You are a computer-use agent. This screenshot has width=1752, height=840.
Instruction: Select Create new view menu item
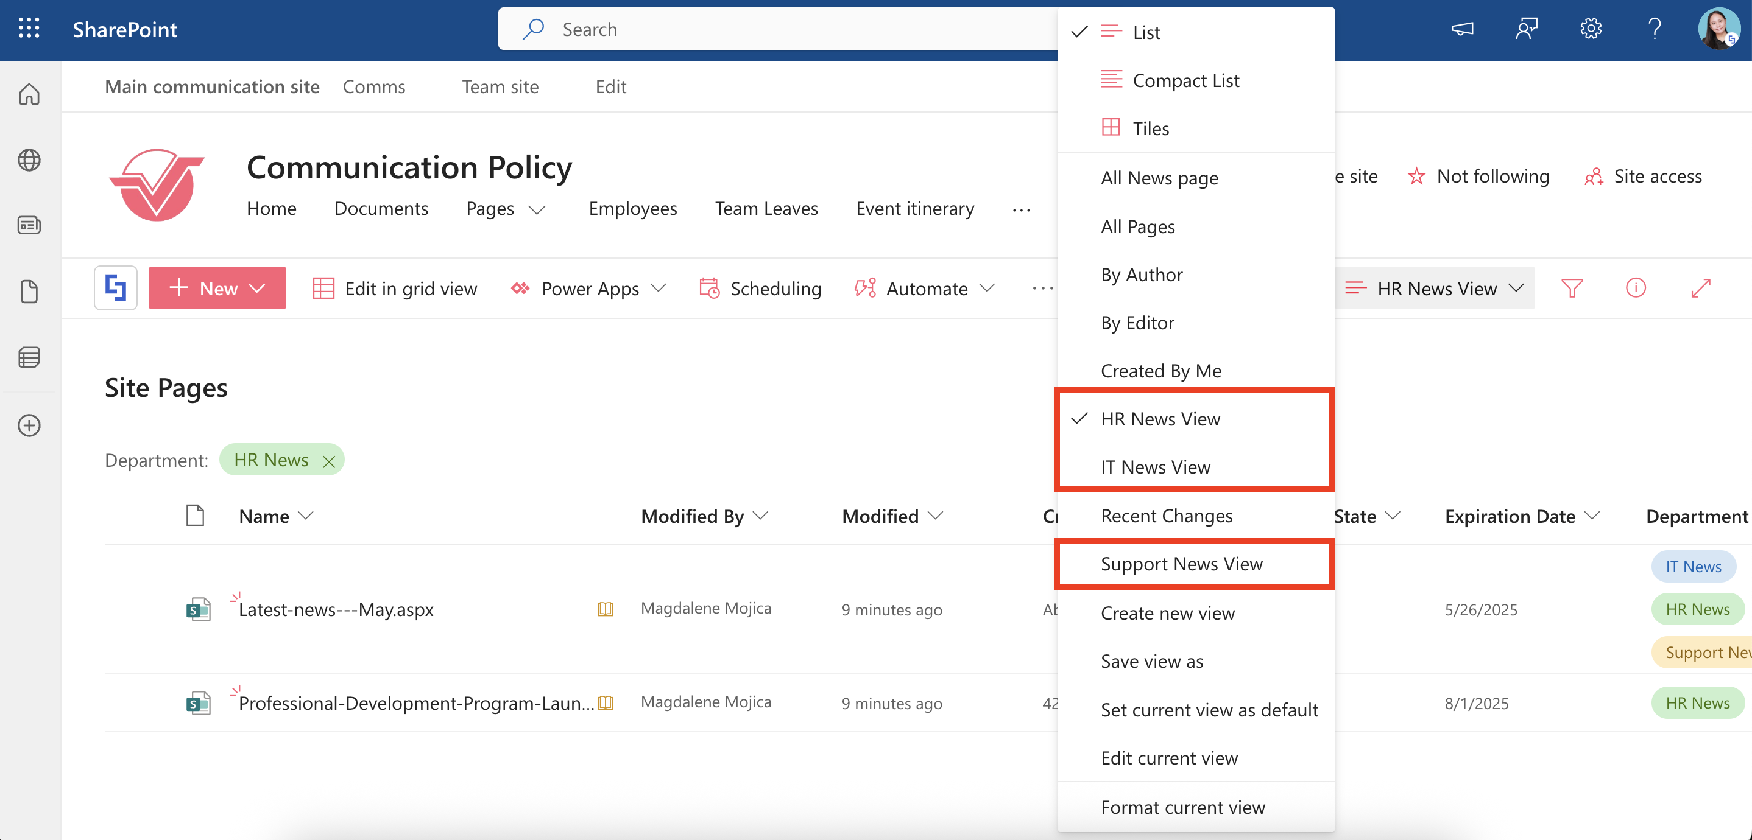tap(1167, 613)
